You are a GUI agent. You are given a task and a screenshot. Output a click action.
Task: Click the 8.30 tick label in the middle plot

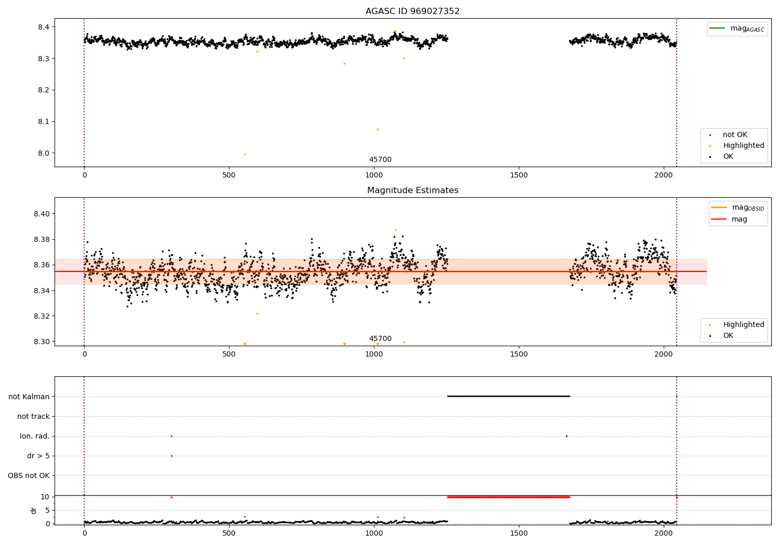click(x=41, y=342)
